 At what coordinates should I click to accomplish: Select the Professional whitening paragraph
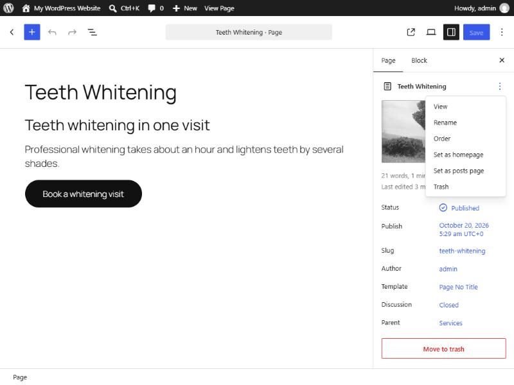tap(184, 157)
